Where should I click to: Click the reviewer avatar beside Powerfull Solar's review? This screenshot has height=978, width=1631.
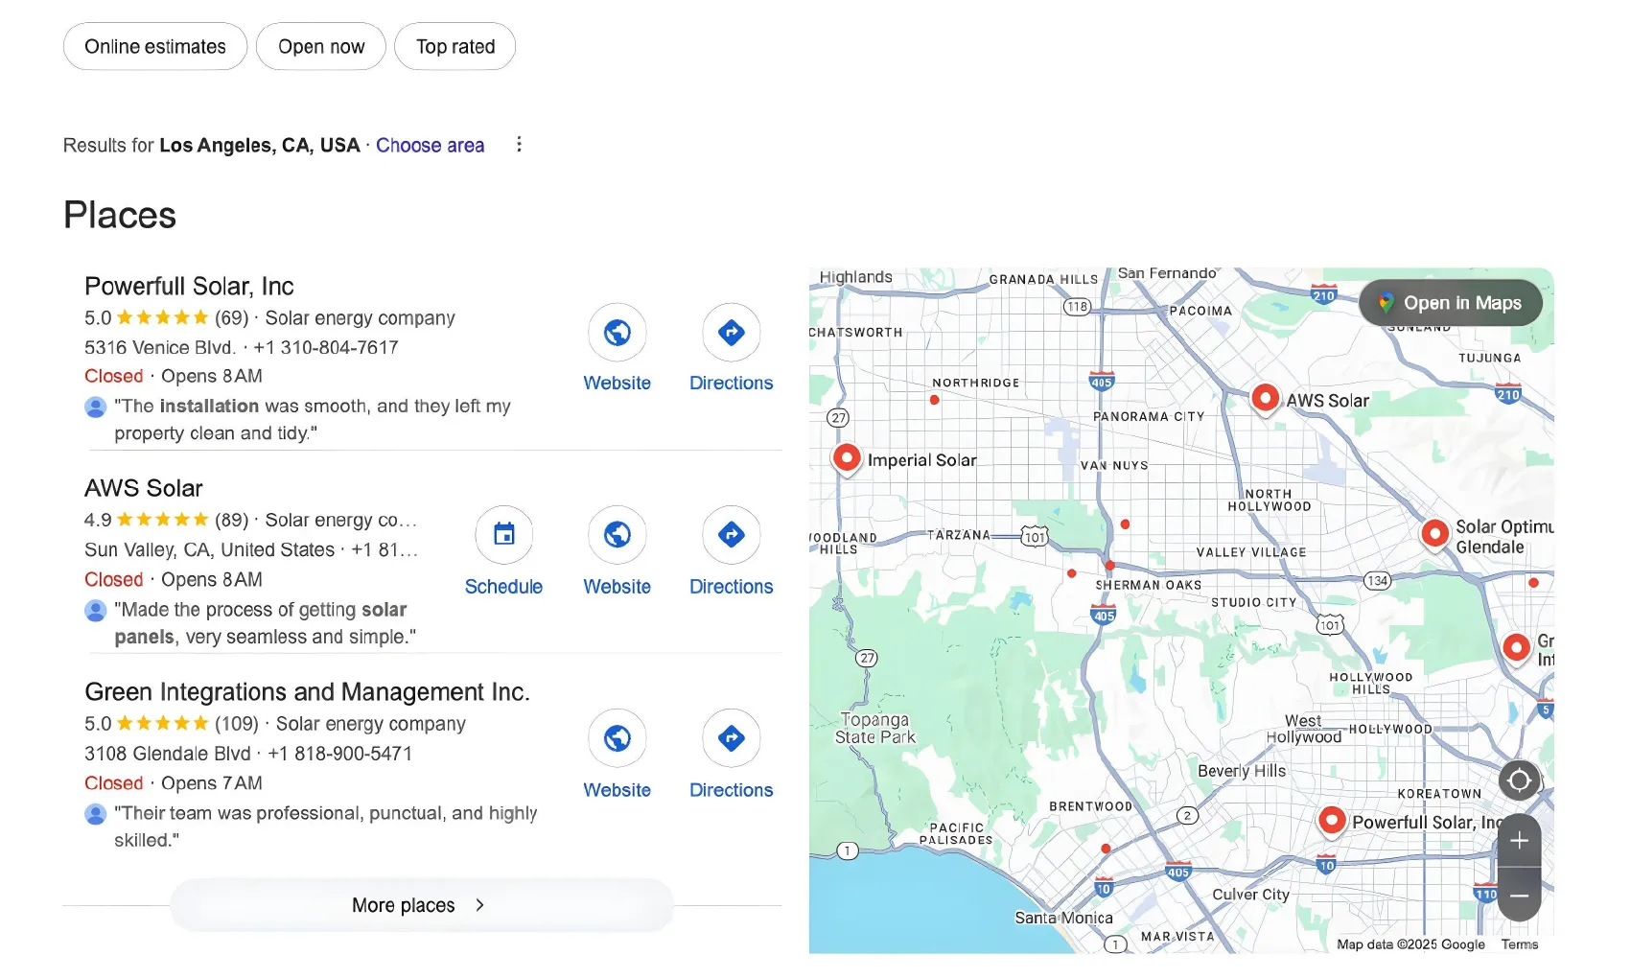click(95, 407)
